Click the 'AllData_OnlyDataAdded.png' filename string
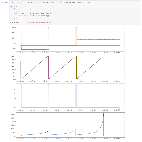142x142 pixels. click(36, 23)
